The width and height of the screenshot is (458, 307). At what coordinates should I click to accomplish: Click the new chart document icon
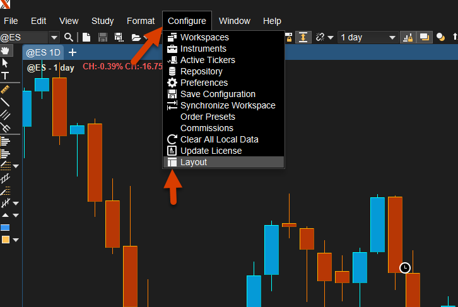click(86, 38)
